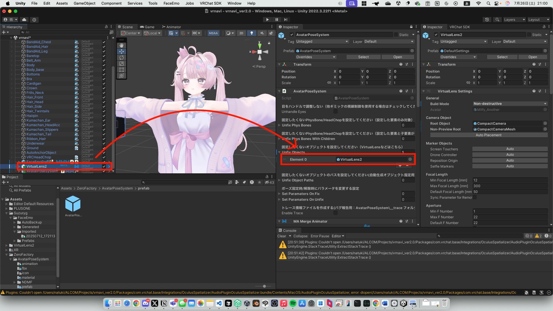Select the Rect transform tool
Screen dimensions: 553x311
pos(121,70)
